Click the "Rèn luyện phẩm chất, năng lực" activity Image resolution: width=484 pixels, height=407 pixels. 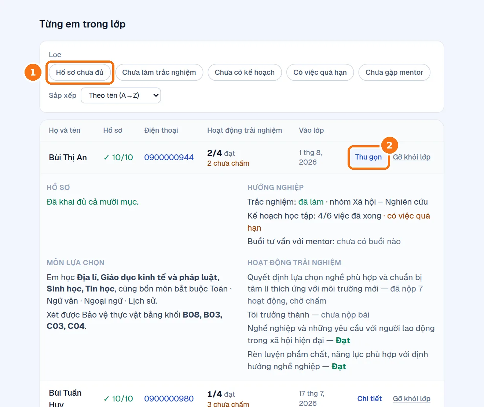tap(338, 360)
